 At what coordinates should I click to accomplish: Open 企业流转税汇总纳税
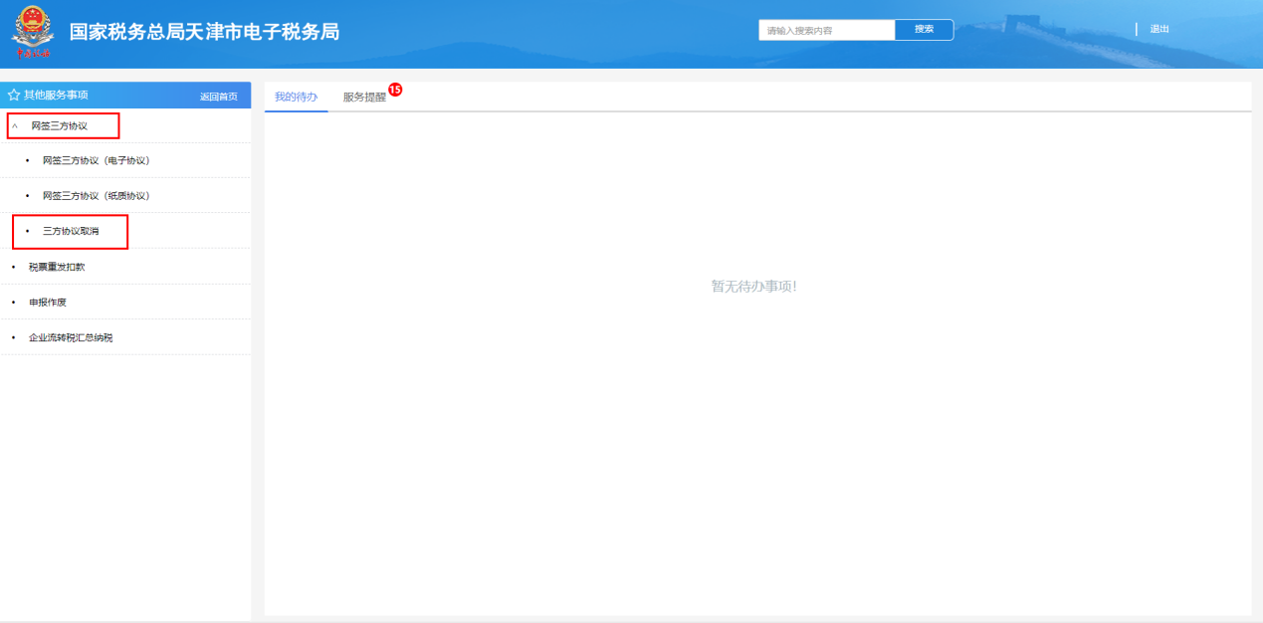pos(71,337)
